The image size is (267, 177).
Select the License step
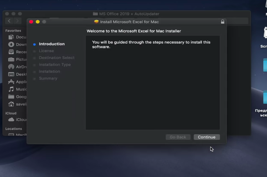tap(46, 51)
